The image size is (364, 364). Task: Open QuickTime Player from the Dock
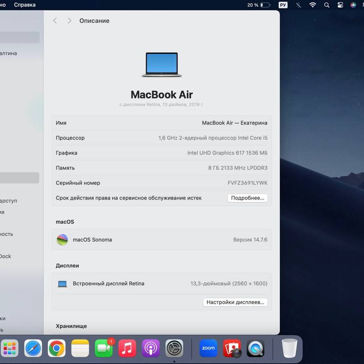point(255,348)
